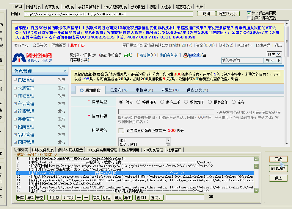This screenshot has height=209, width=292.
Task: Switch to the 网址列表 tab
Action: click(33, 7)
